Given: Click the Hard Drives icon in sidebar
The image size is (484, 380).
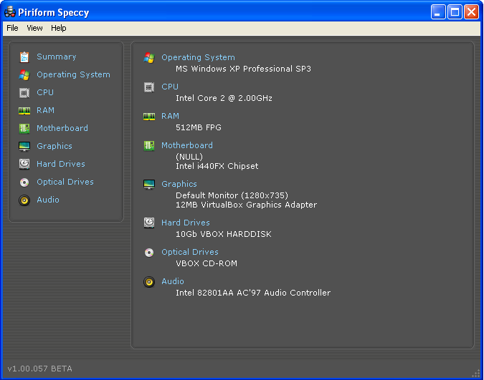Looking at the screenshot, I should tap(24, 165).
